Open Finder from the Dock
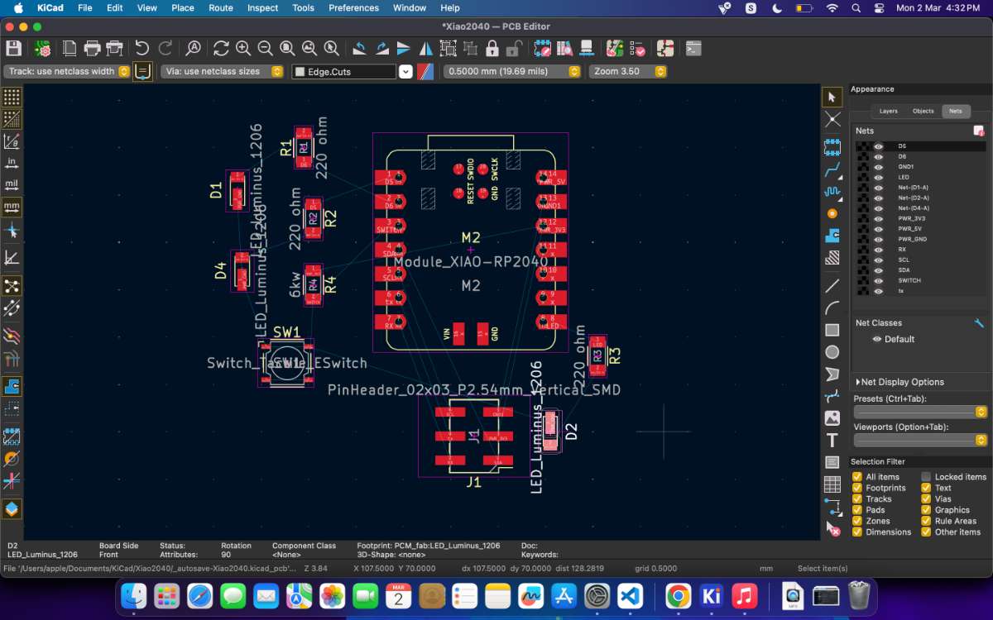The height and width of the screenshot is (620, 993). pyautogui.click(x=133, y=595)
